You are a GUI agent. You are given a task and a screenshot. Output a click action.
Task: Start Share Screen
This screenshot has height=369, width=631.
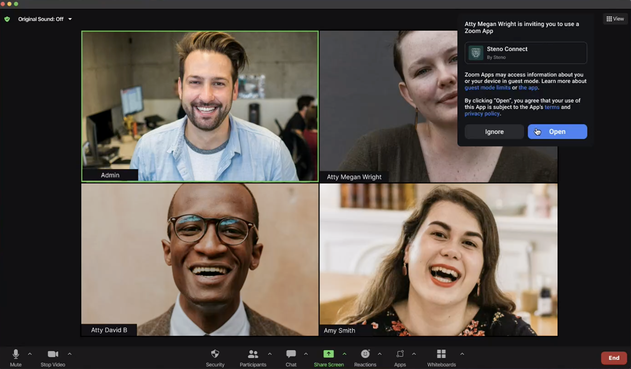pyautogui.click(x=328, y=358)
